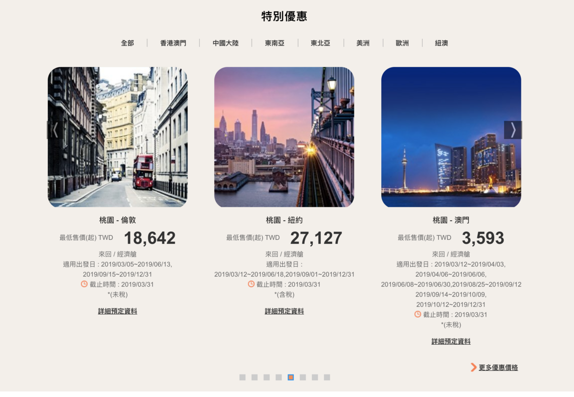Click the 桃園 - 紐約 route title
This screenshot has width=574, height=397.
tap(284, 220)
